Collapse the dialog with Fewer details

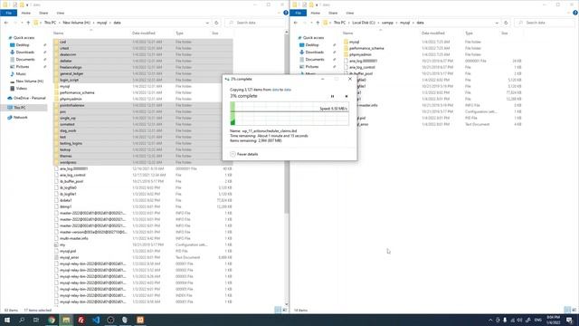click(244, 154)
